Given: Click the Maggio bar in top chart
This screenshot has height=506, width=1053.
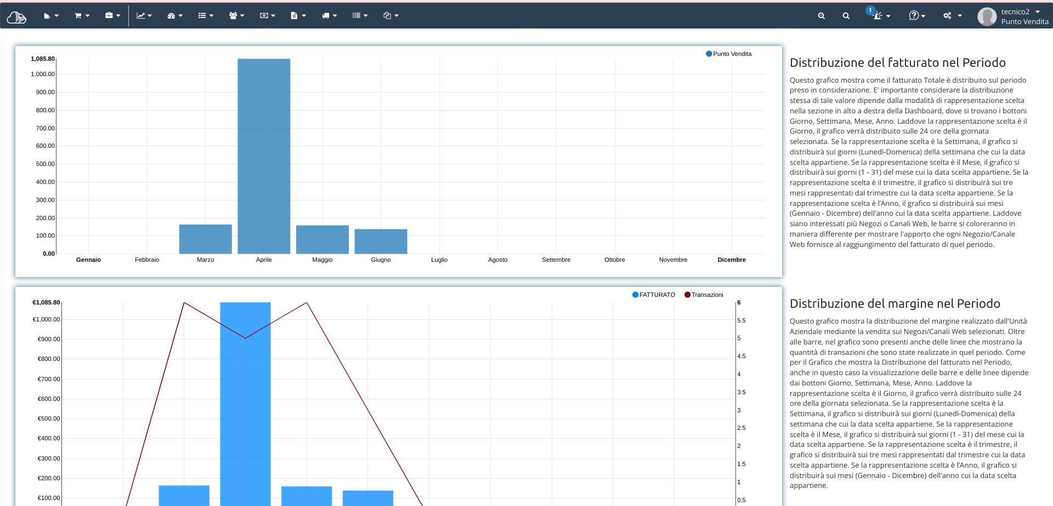Looking at the screenshot, I should pyautogui.click(x=322, y=239).
